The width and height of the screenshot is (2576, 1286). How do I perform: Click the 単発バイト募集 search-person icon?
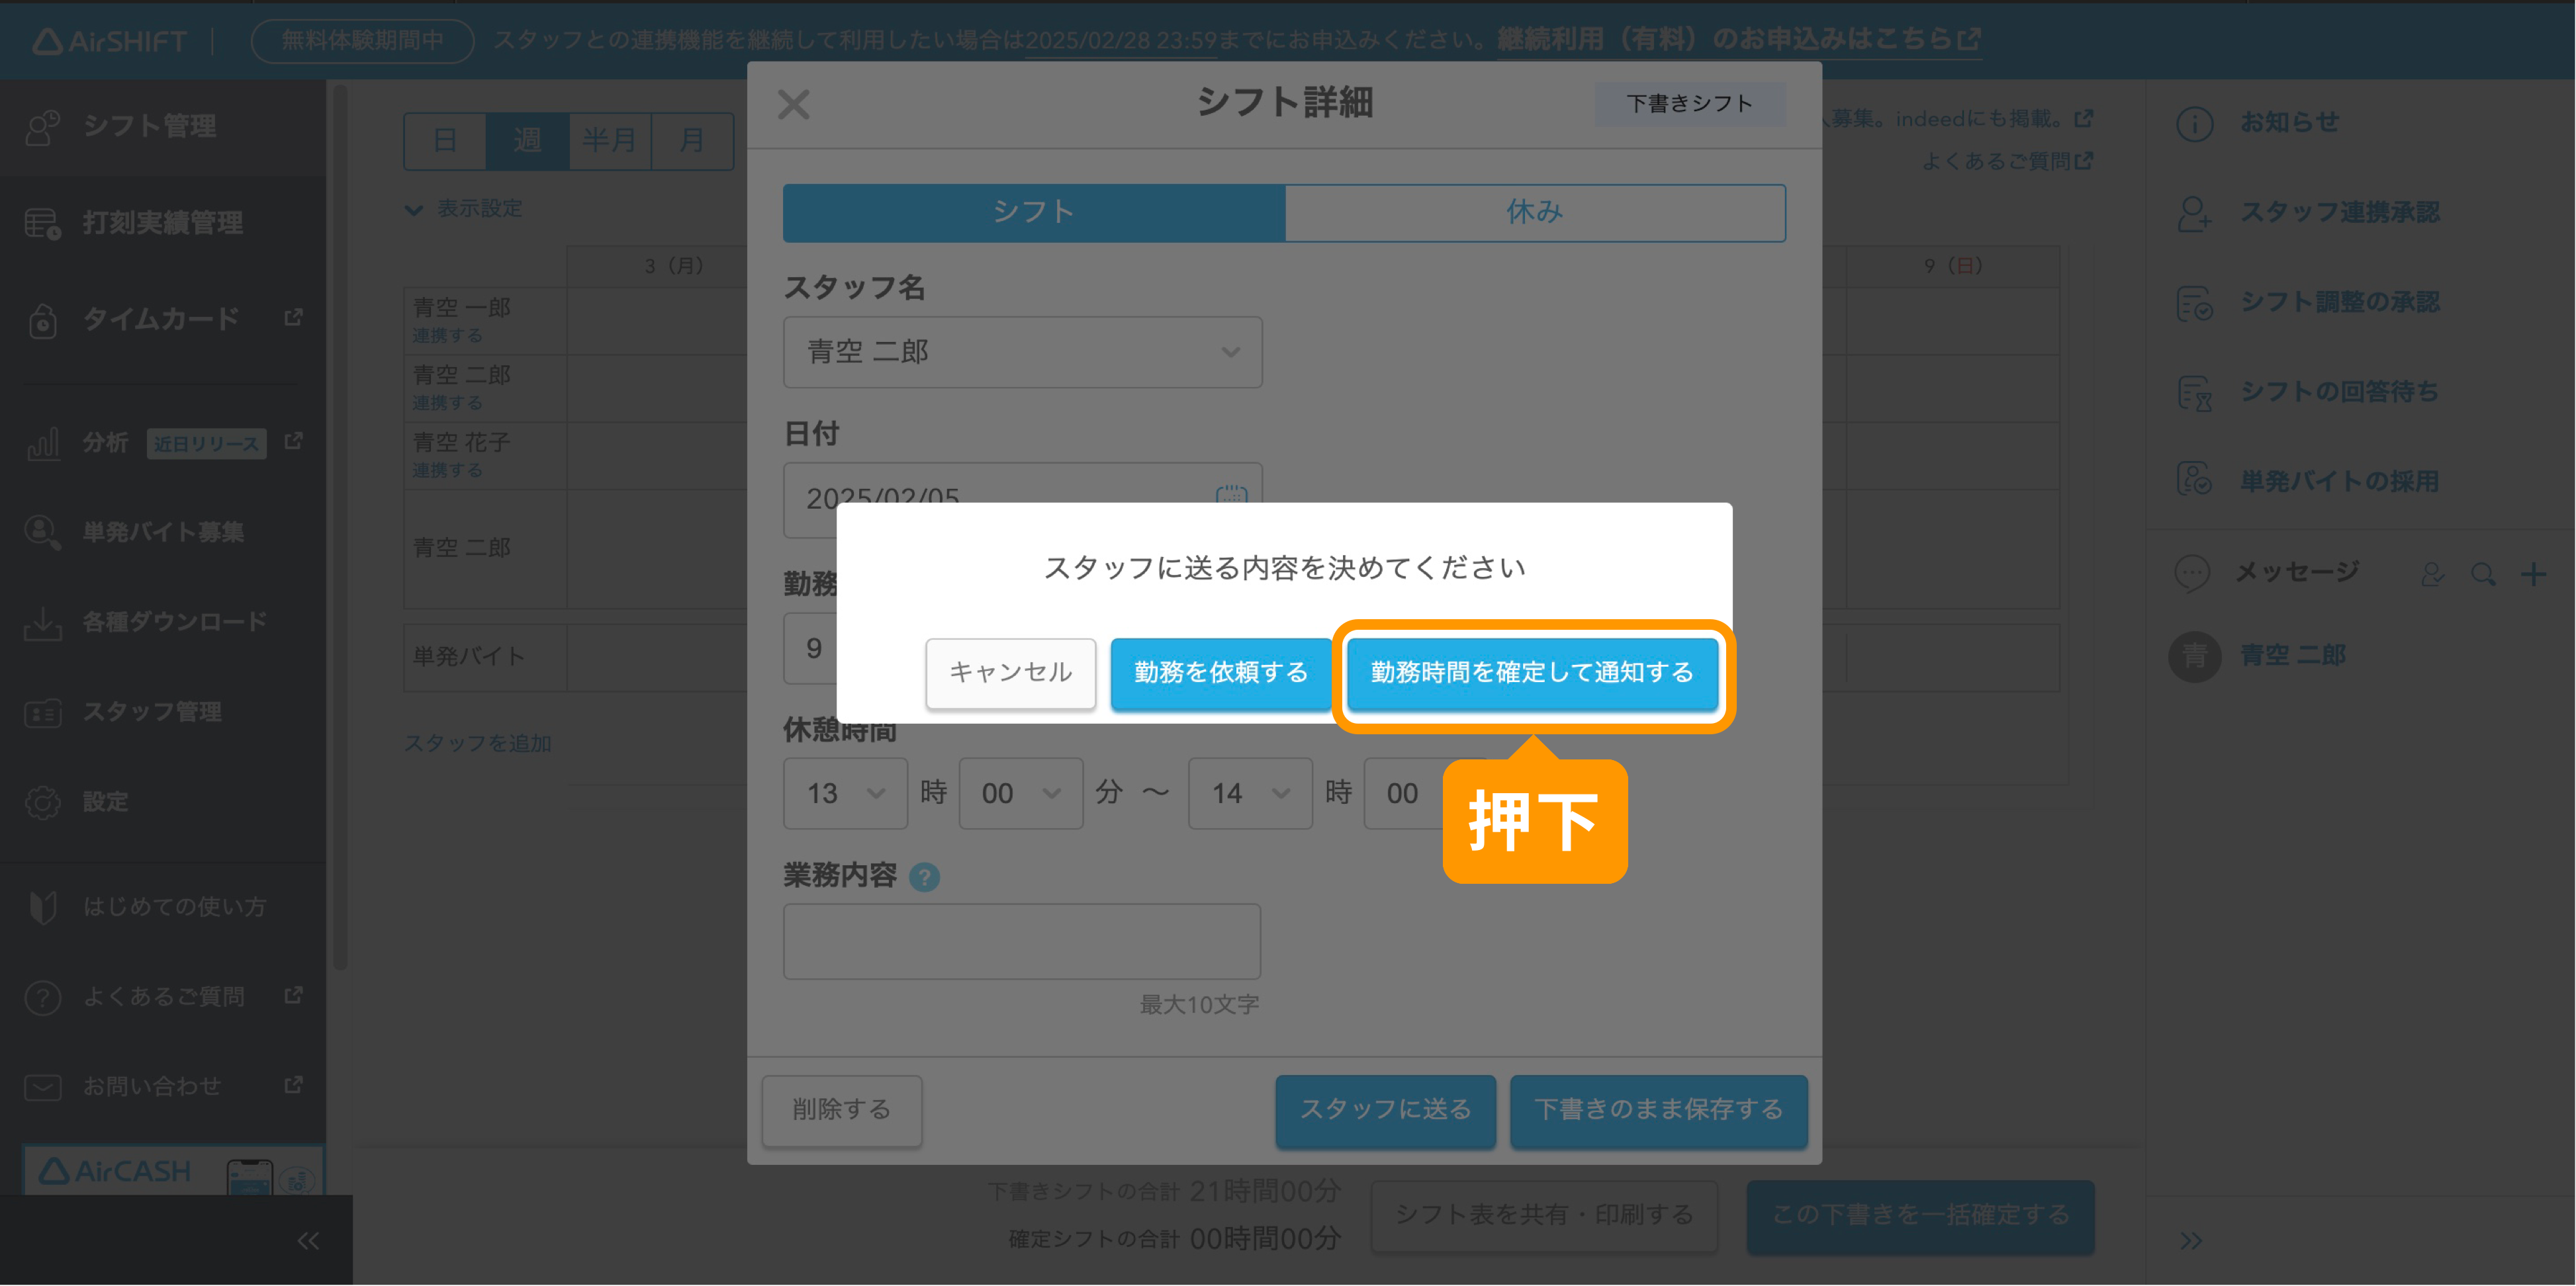(x=42, y=532)
